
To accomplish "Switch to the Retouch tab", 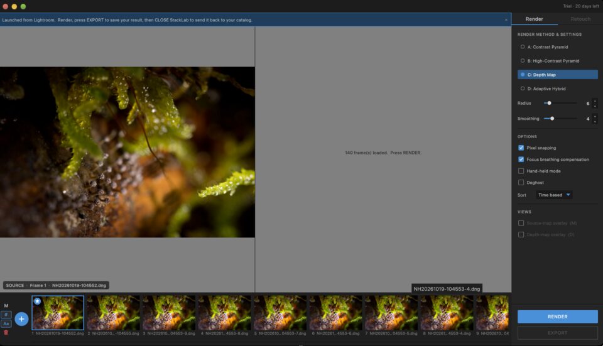I will coord(580,19).
